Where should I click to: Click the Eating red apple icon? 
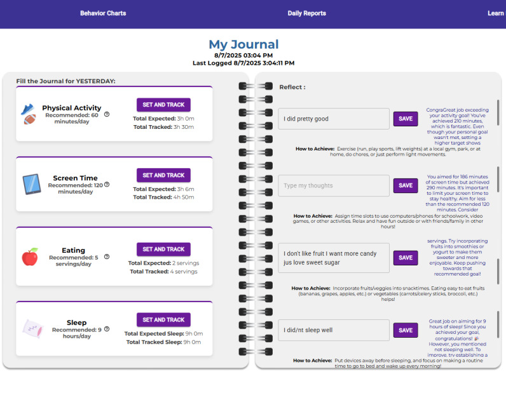(x=30, y=256)
